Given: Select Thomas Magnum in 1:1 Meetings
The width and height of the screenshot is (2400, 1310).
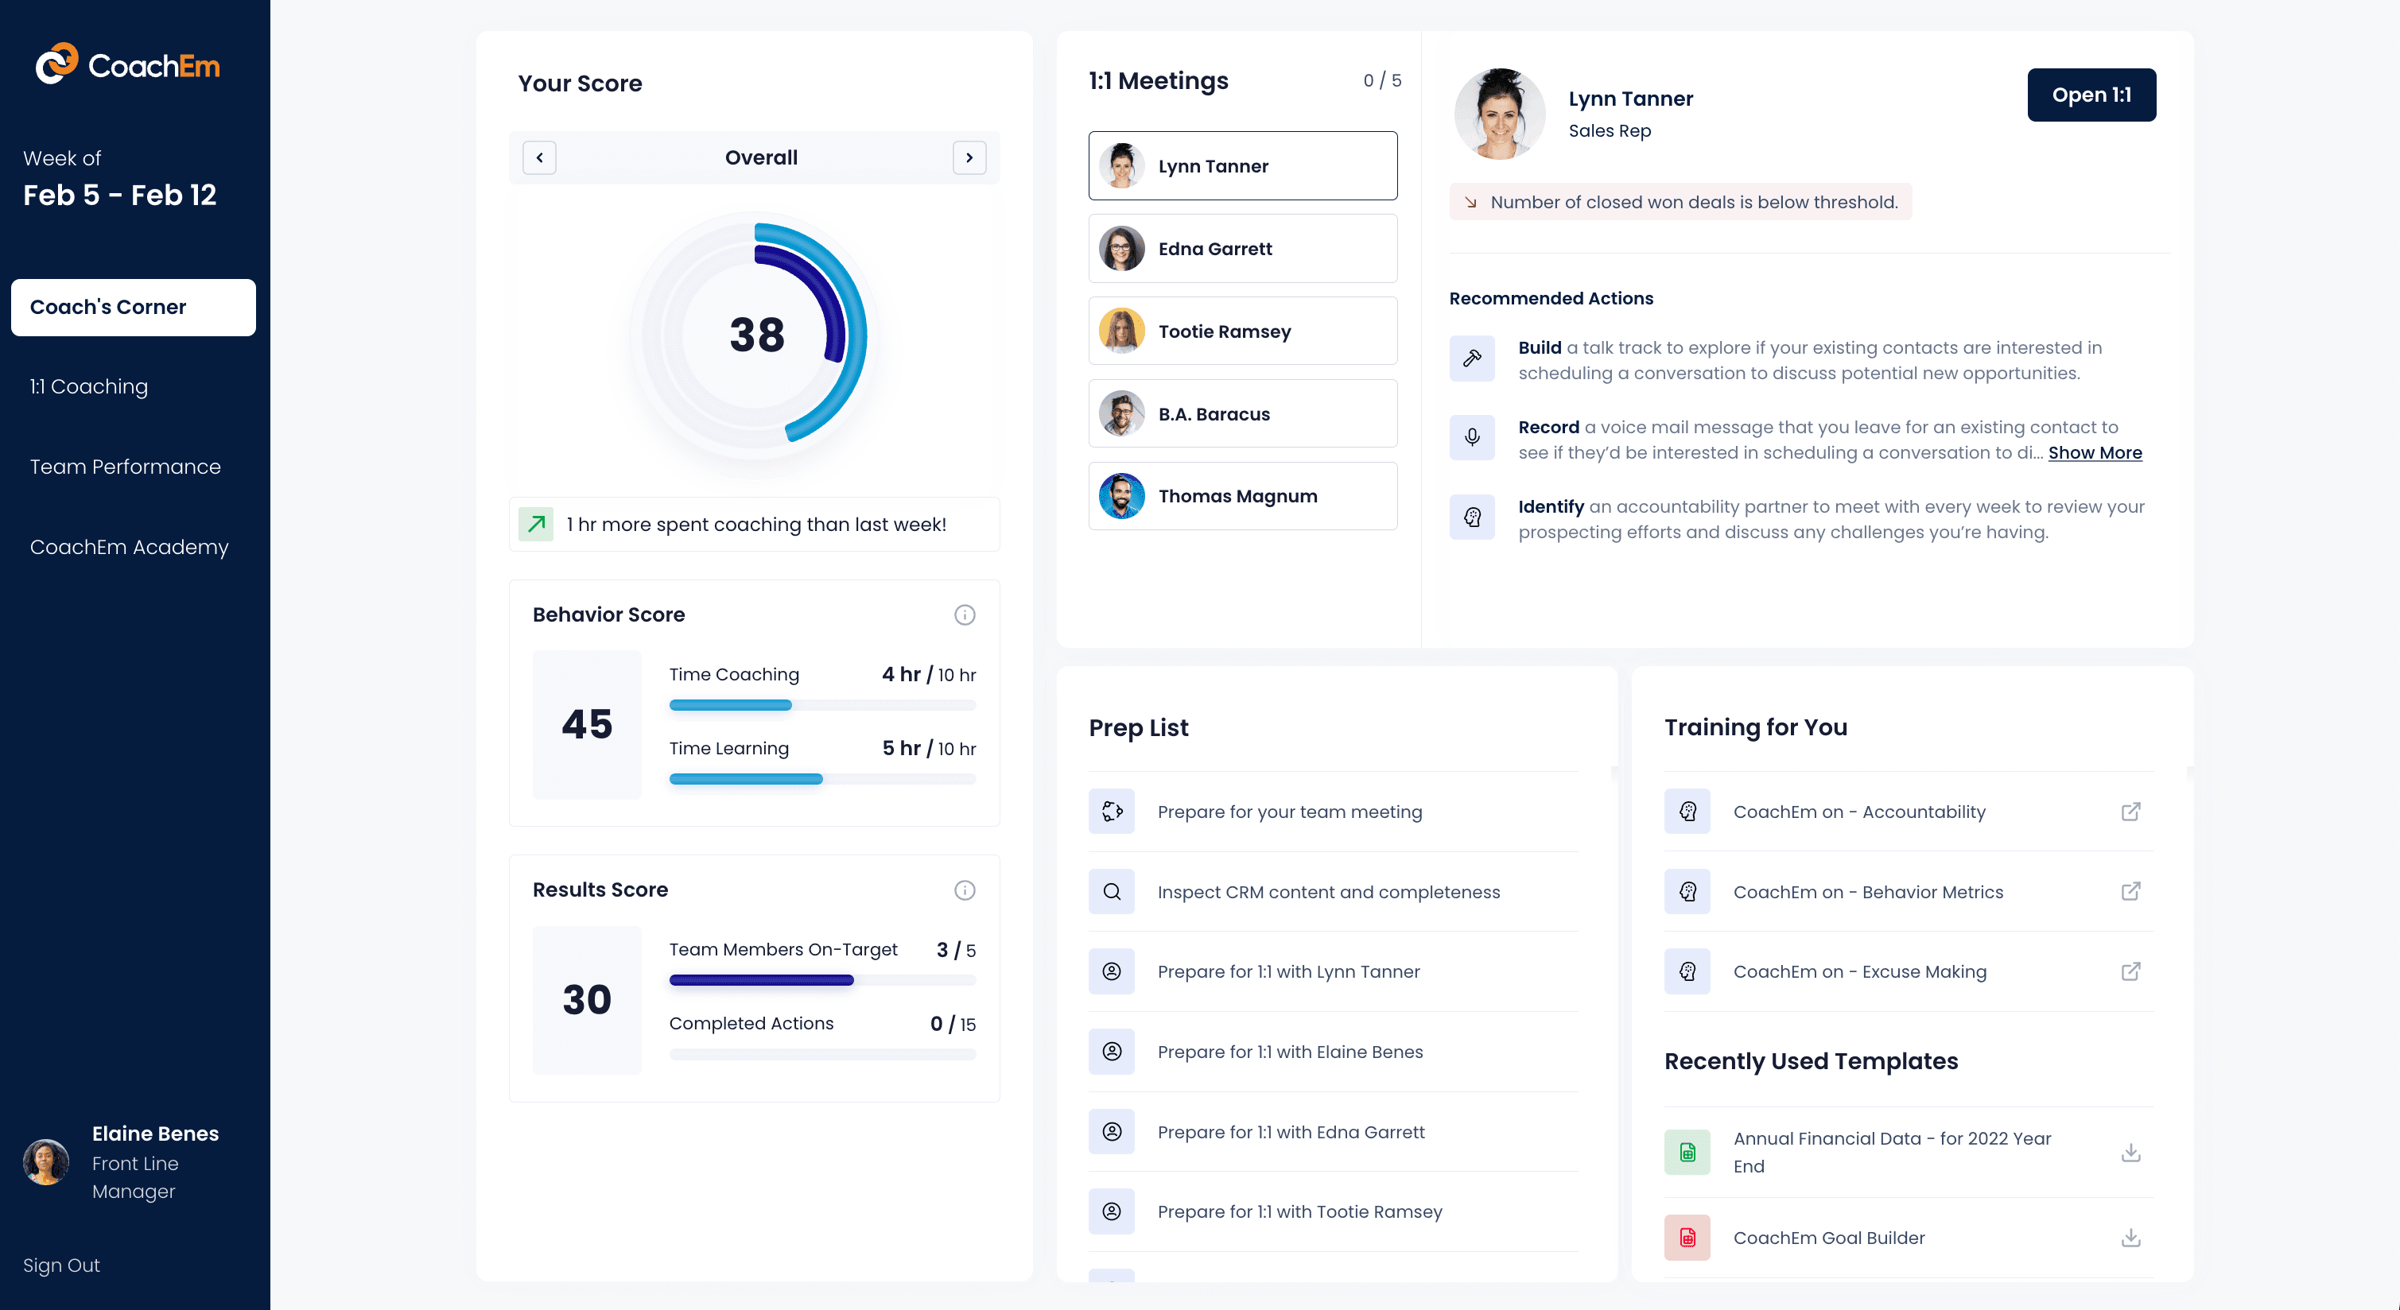Looking at the screenshot, I should coord(1243,496).
